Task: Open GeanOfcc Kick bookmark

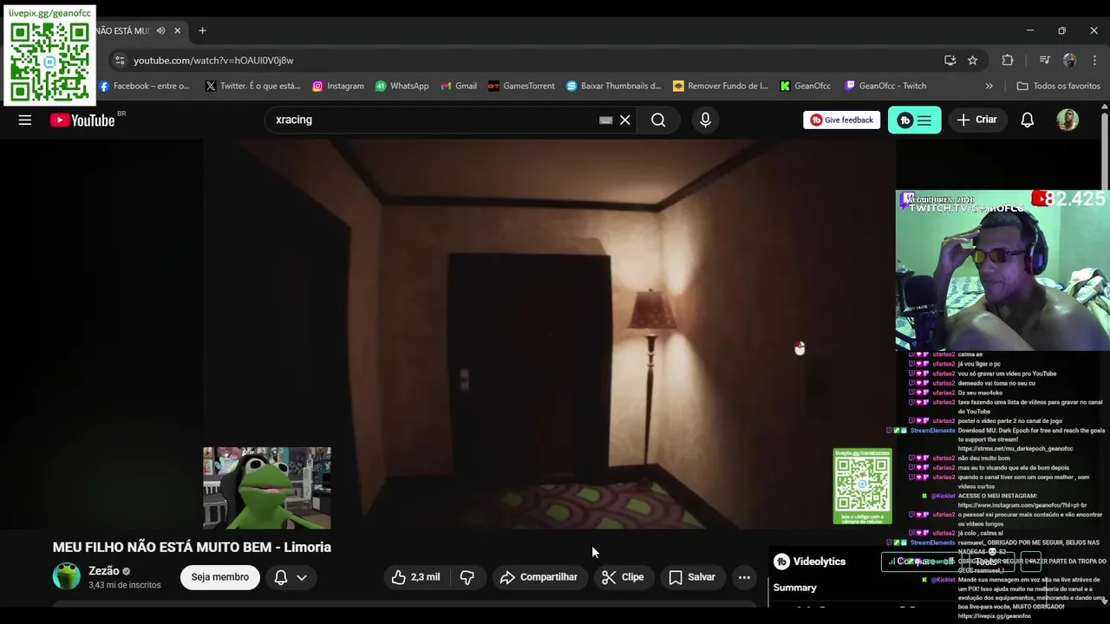Action: pos(806,86)
